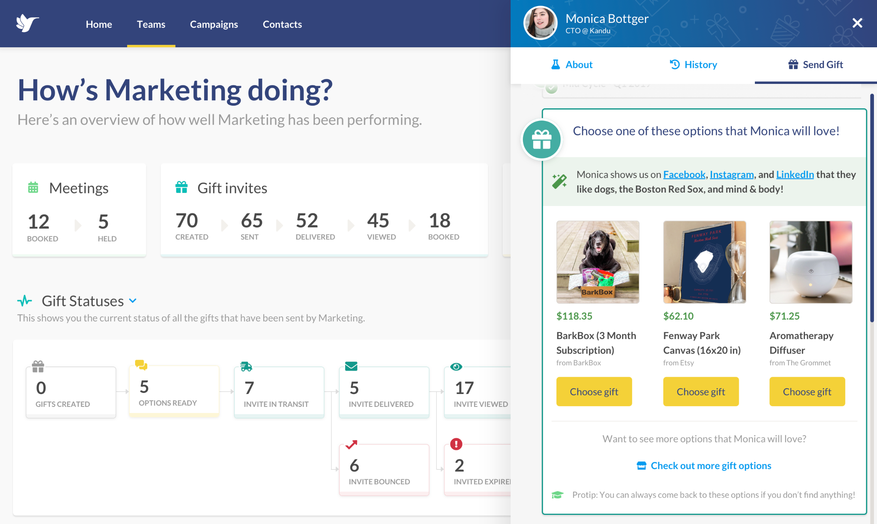Open the Invite In Transit status card
Screen dimensions: 877x524
[279, 392]
